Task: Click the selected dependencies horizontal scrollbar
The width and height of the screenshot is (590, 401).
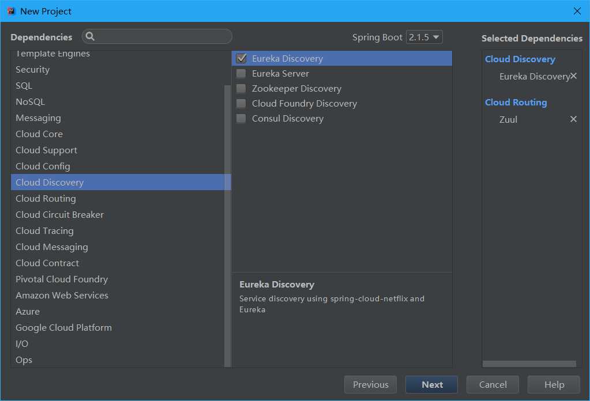Action: point(529,364)
